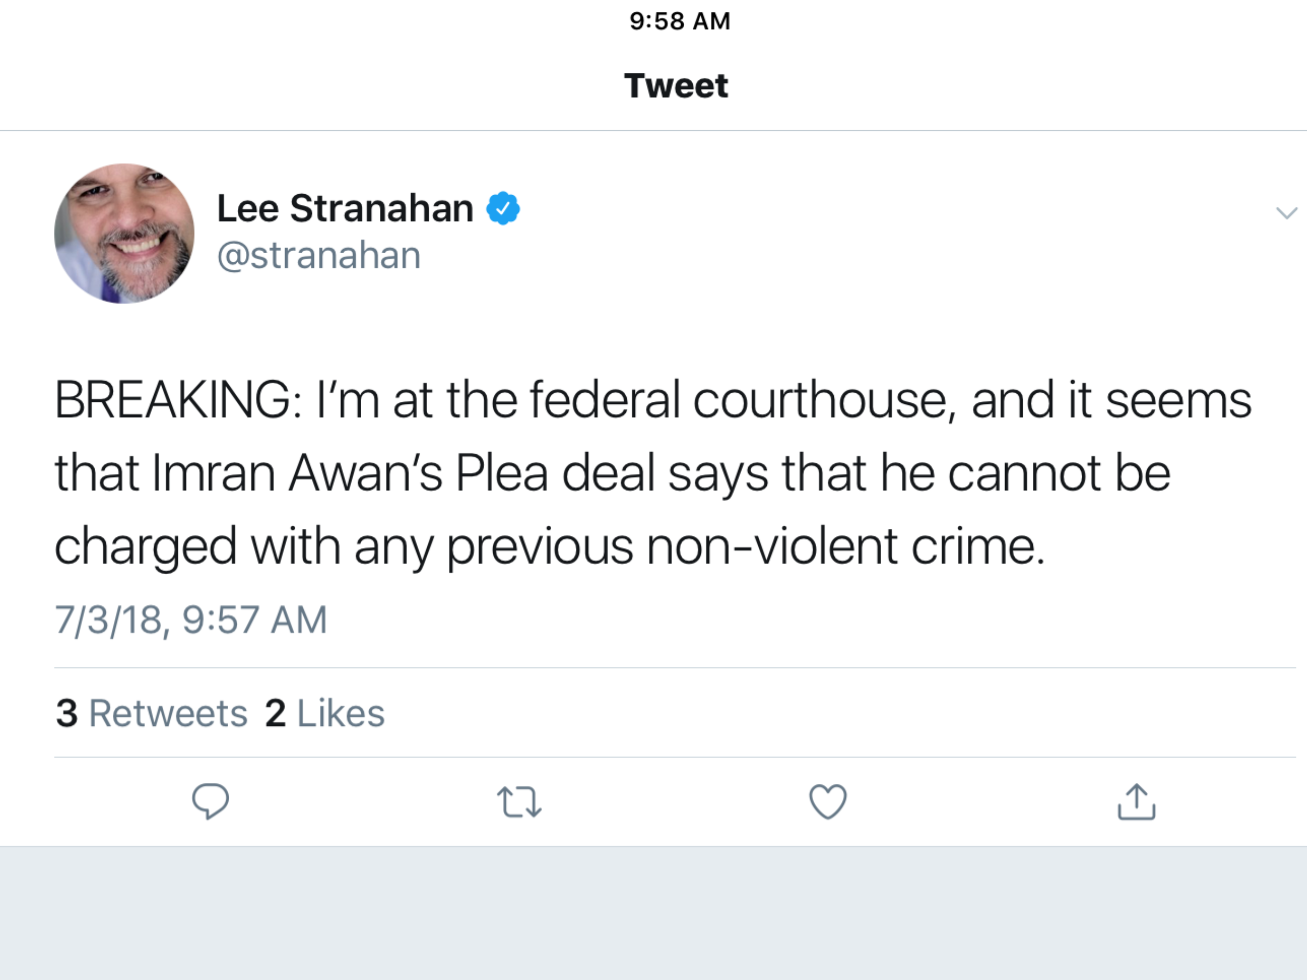Image resolution: width=1307 pixels, height=980 pixels.
Task: Tap the 9:58 AM status bar clock
Action: (679, 21)
